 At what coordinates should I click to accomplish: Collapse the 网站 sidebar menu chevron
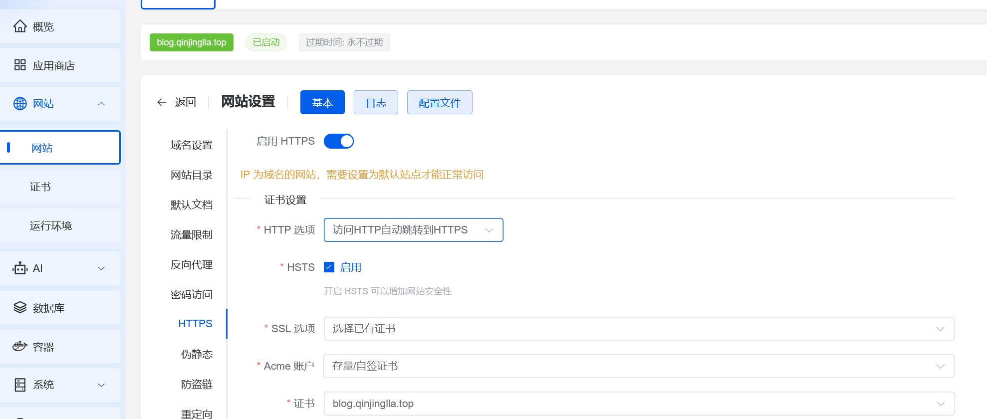pyautogui.click(x=101, y=104)
